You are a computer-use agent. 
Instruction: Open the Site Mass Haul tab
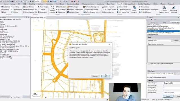click(130, 4)
